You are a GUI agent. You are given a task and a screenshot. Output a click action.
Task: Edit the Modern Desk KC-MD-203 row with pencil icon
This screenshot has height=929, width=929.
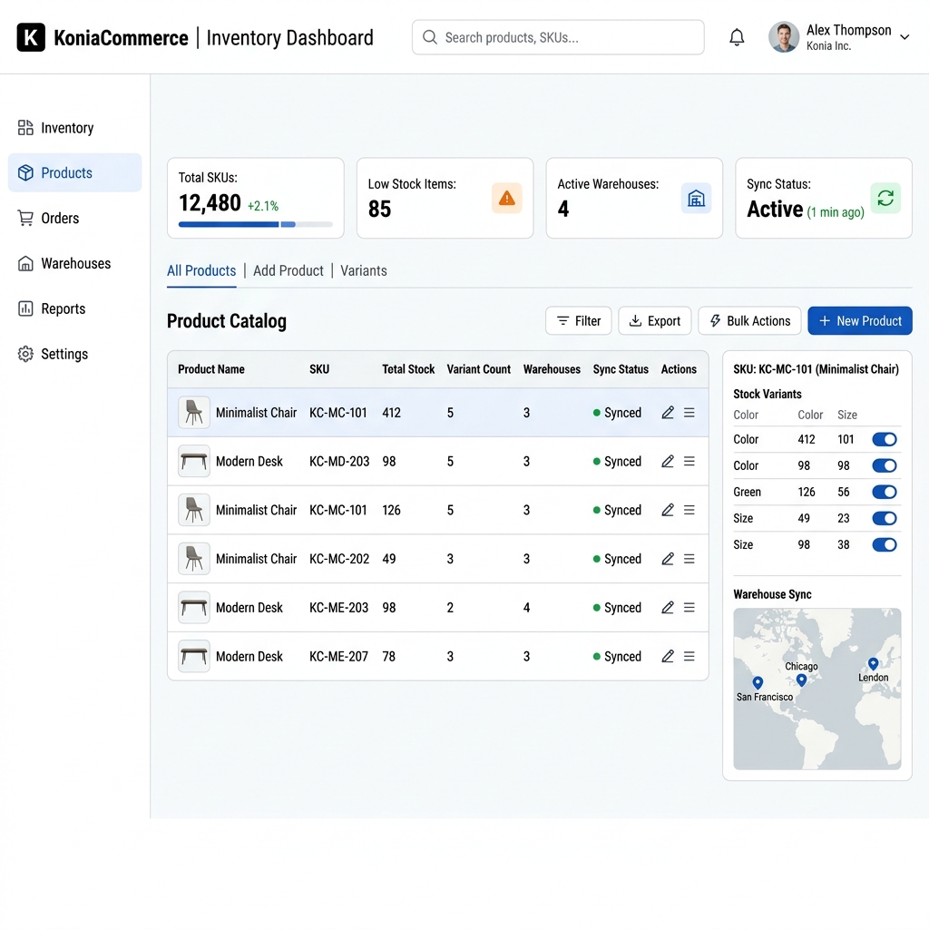[668, 461]
